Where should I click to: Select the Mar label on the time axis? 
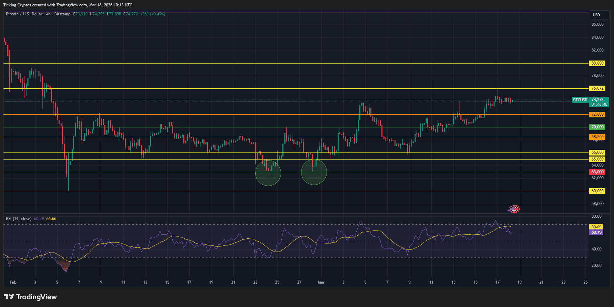pyautogui.click(x=321, y=282)
